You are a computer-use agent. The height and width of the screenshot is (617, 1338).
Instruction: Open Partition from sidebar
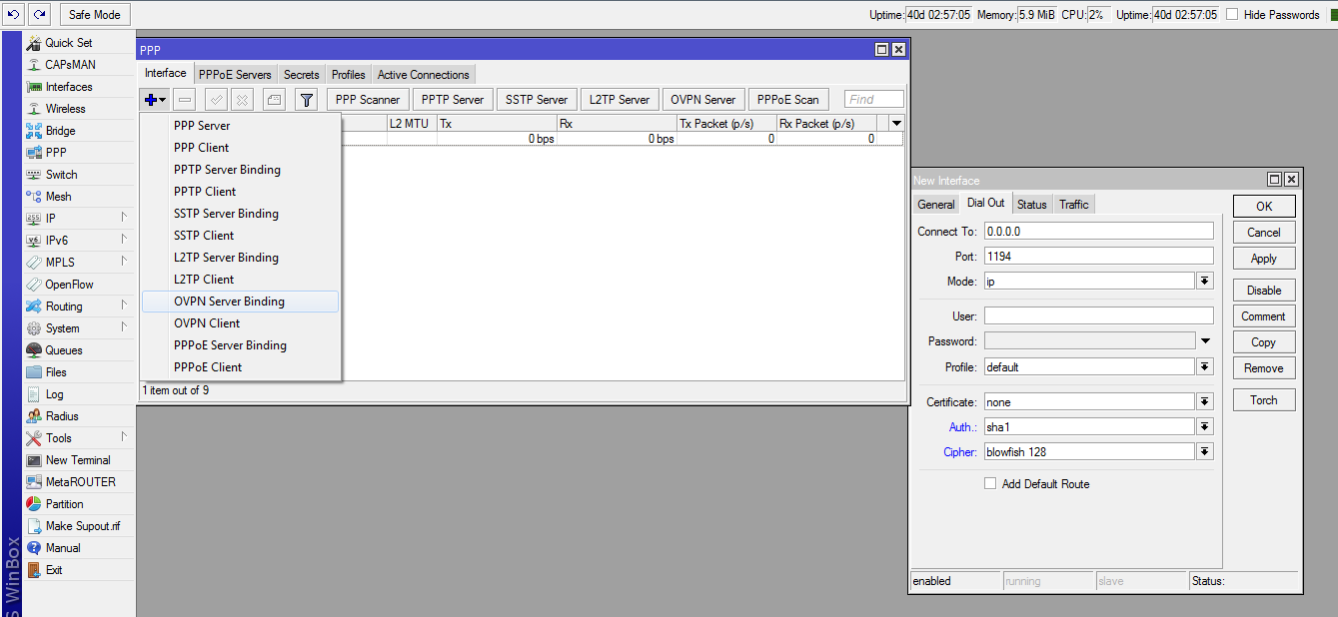64,504
